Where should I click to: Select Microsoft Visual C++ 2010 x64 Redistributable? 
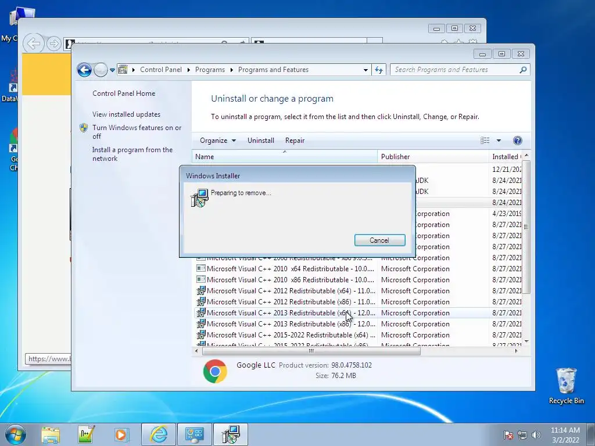coord(291,269)
